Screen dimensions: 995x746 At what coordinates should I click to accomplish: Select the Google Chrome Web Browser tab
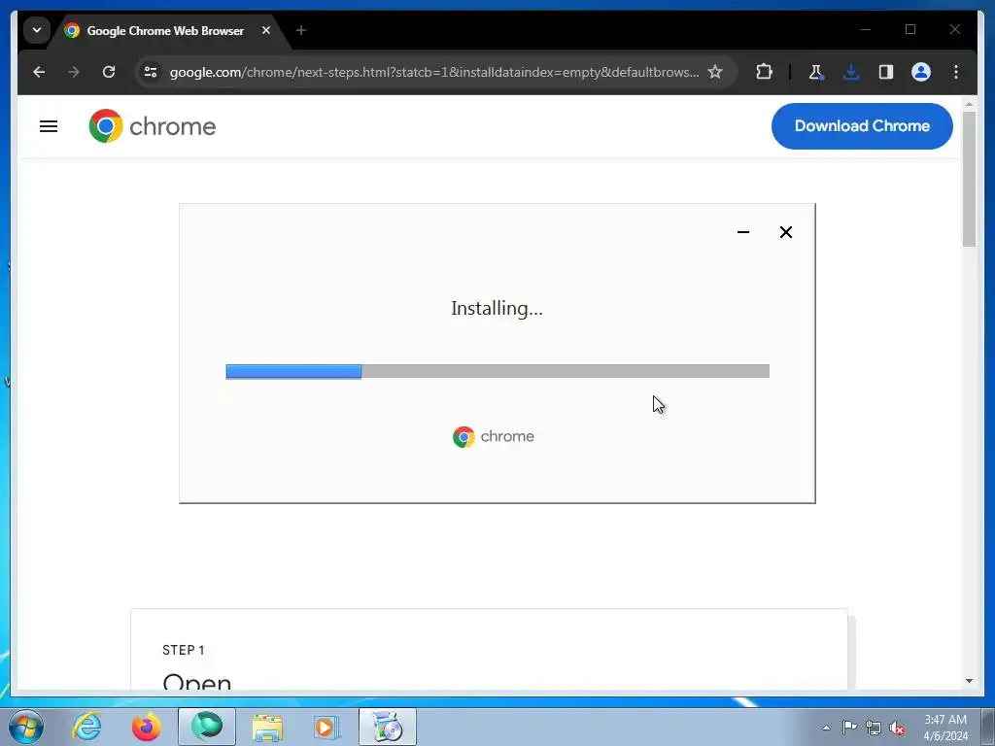165,30
